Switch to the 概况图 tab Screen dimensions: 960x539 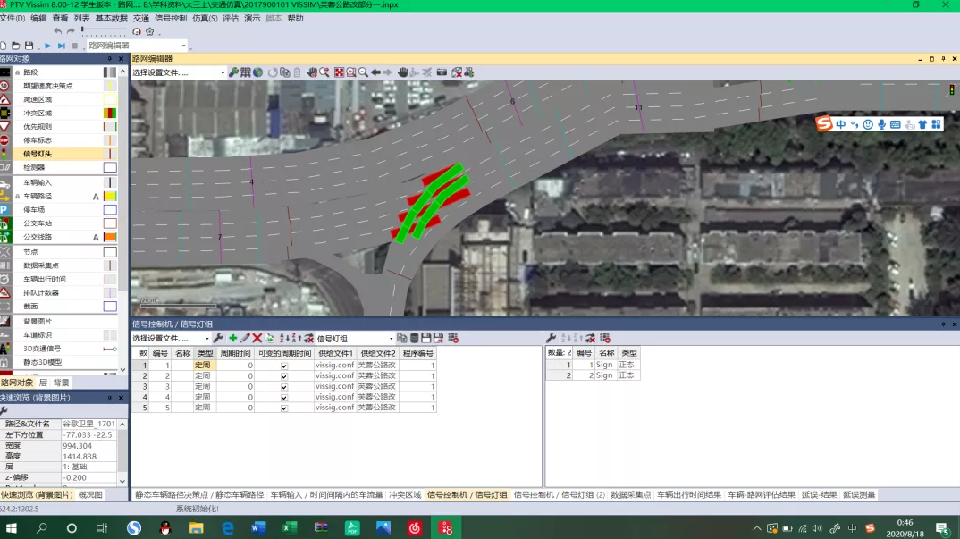[x=90, y=495]
